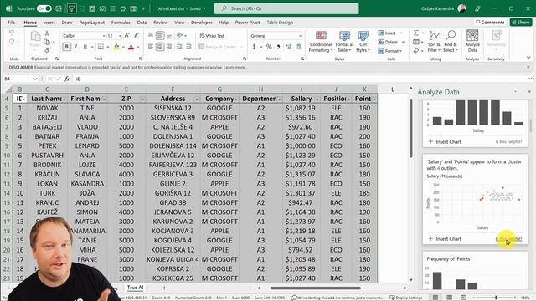Screen dimensions: 536x301
Task: Open Sort & Filter menu
Action: 434,41
